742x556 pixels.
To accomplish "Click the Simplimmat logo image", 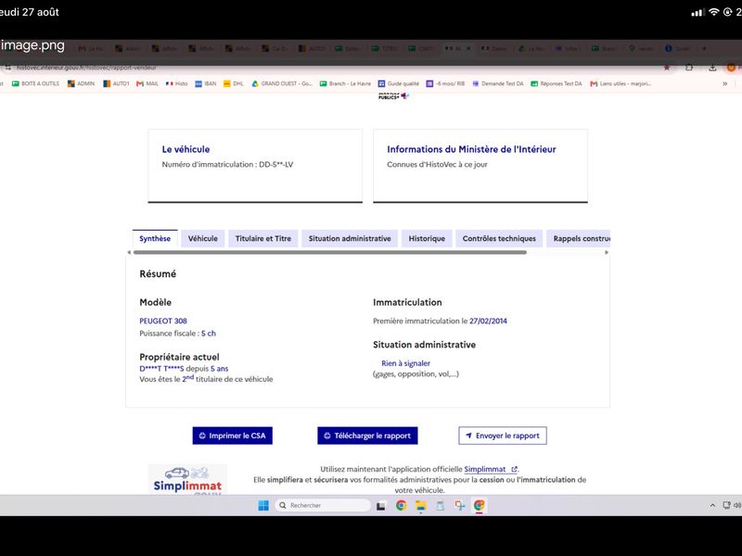I will pyautogui.click(x=188, y=480).
